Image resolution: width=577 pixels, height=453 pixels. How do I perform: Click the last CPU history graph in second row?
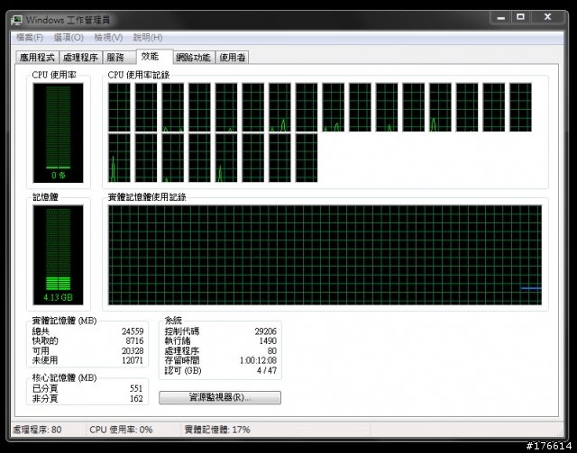307,158
